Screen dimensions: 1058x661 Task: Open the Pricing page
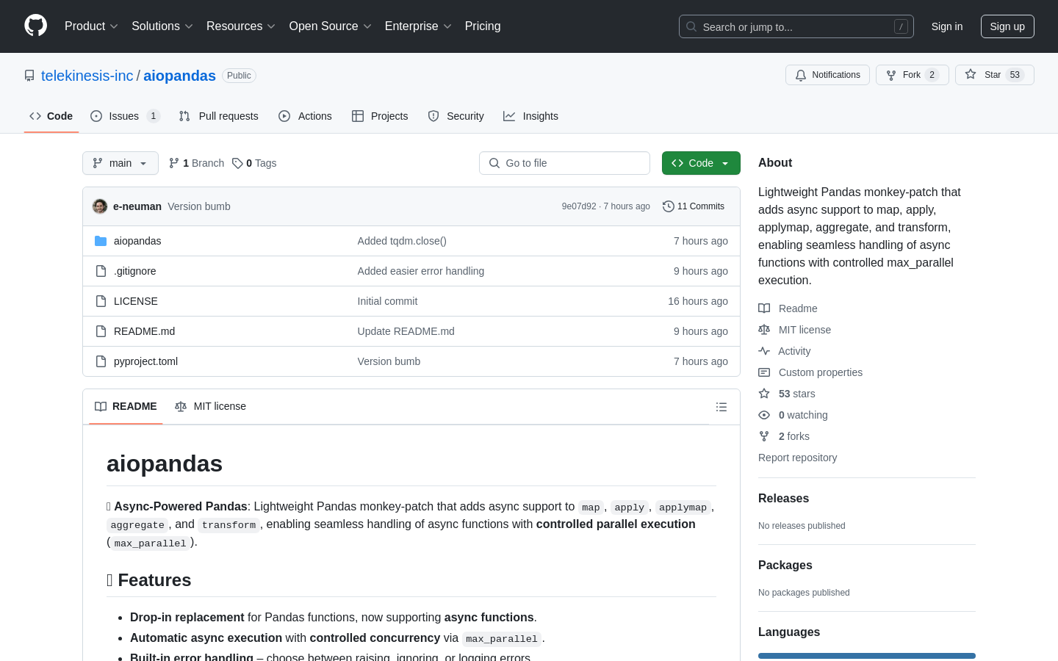[x=483, y=26]
